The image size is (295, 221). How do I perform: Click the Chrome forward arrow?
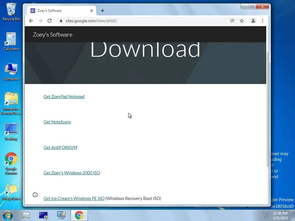coord(40,21)
